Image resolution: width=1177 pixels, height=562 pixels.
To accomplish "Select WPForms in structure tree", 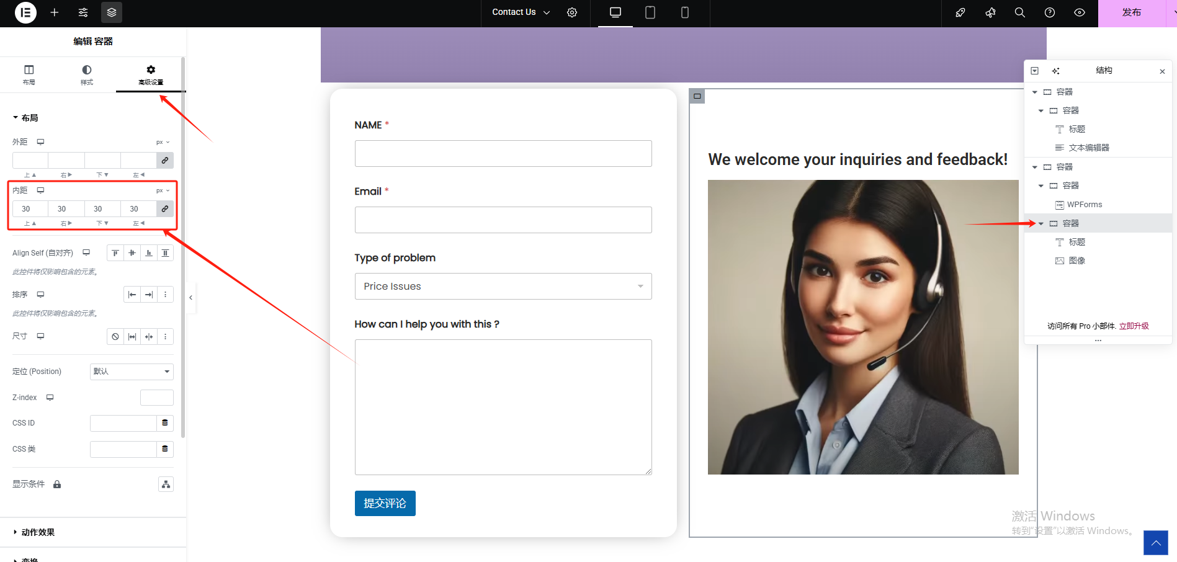I will click(x=1084, y=205).
